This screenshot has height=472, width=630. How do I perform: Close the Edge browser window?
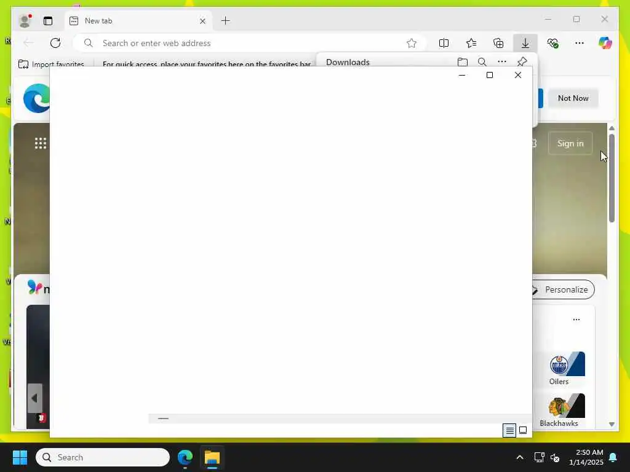(604, 19)
